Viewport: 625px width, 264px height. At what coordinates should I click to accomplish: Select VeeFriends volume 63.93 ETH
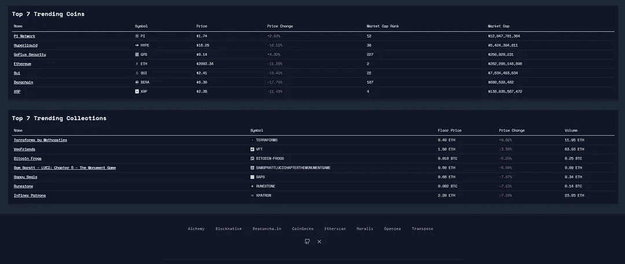pyautogui.click(x=575, y=149)
